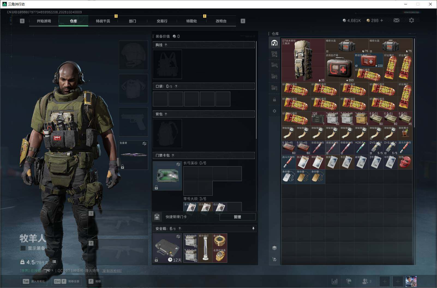437x288 pixels.
Task: Click the 复制改枪码 link
Action: (112, 271)
